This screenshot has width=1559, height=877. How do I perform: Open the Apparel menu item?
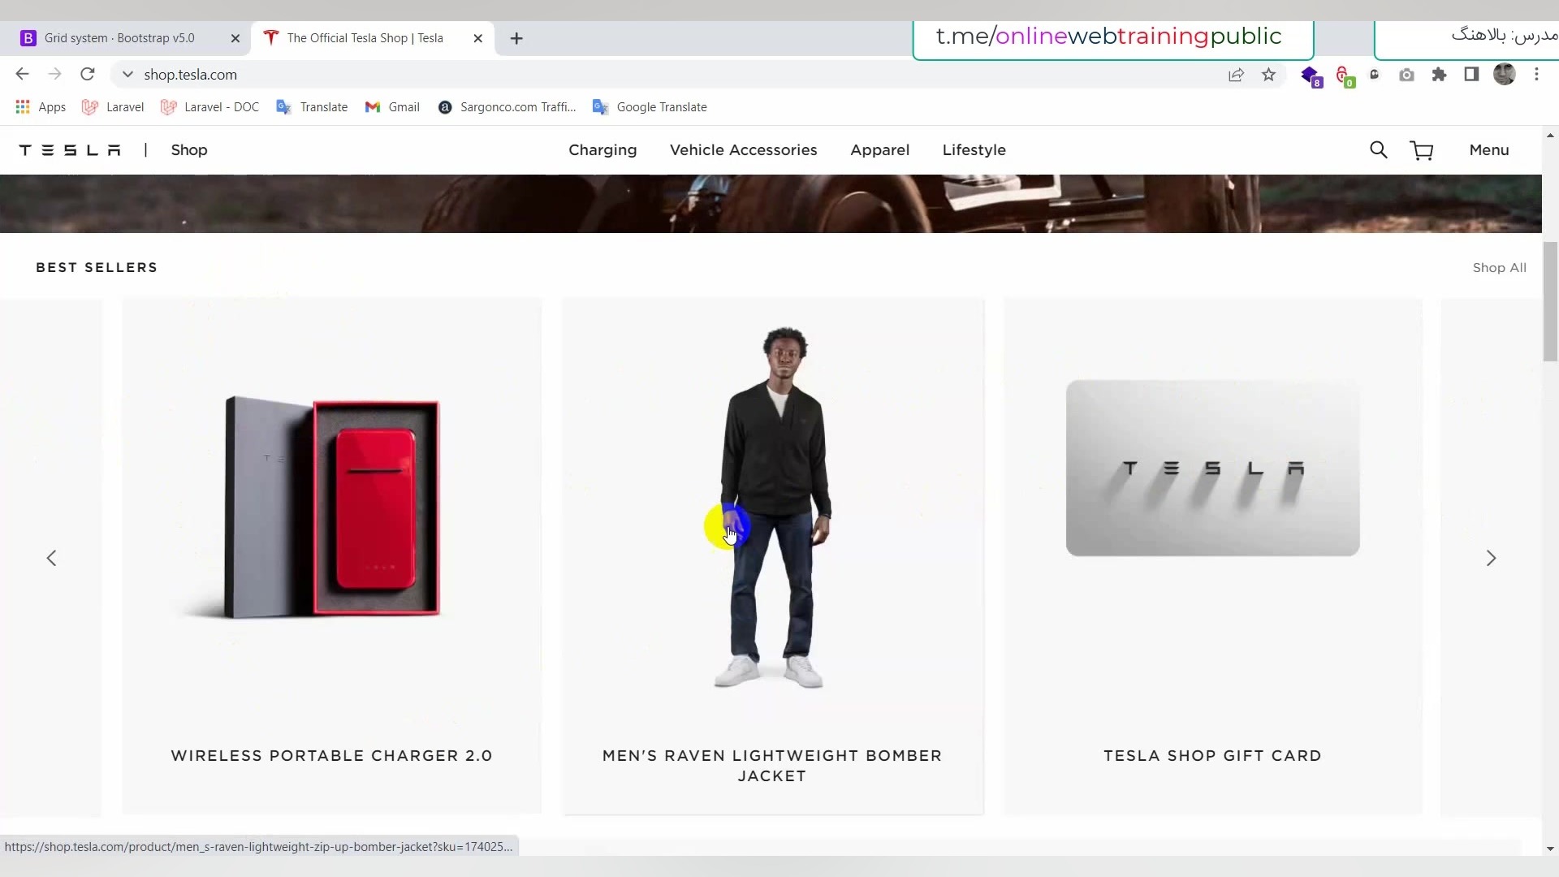click(879, 150)
